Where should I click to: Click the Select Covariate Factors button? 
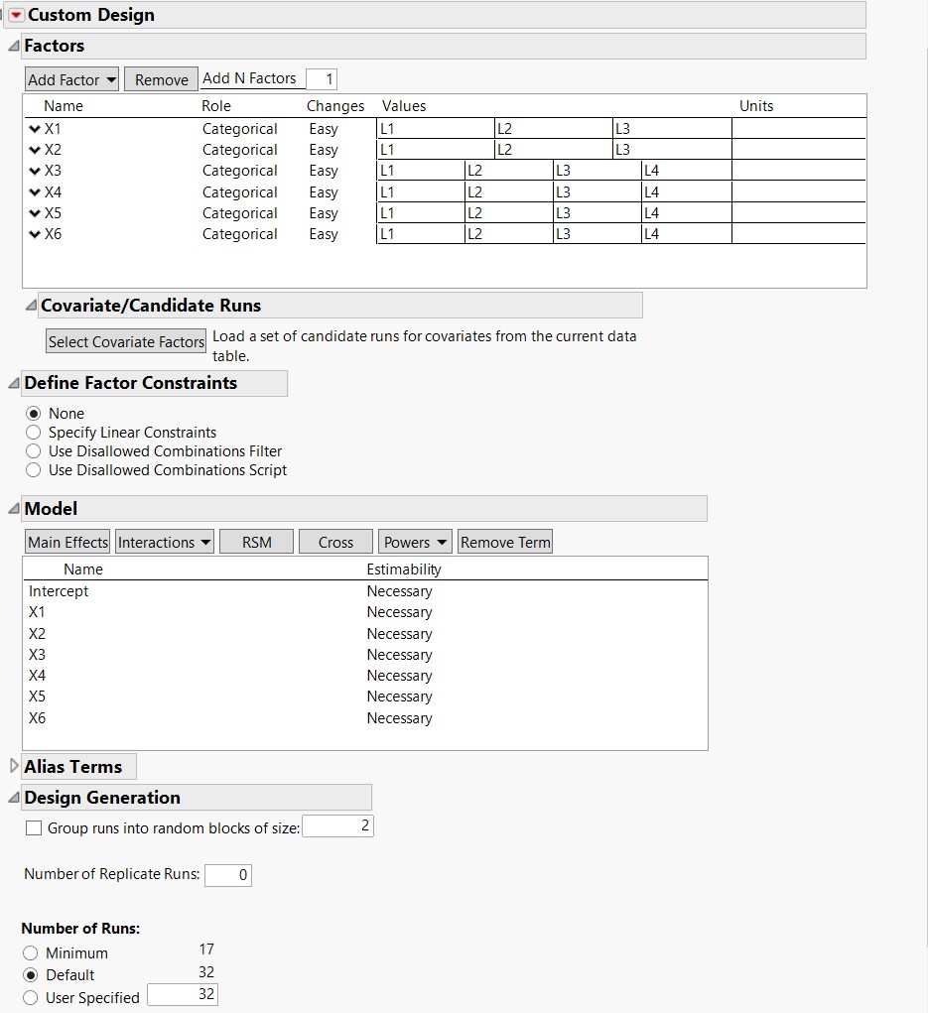pos(126,341)
